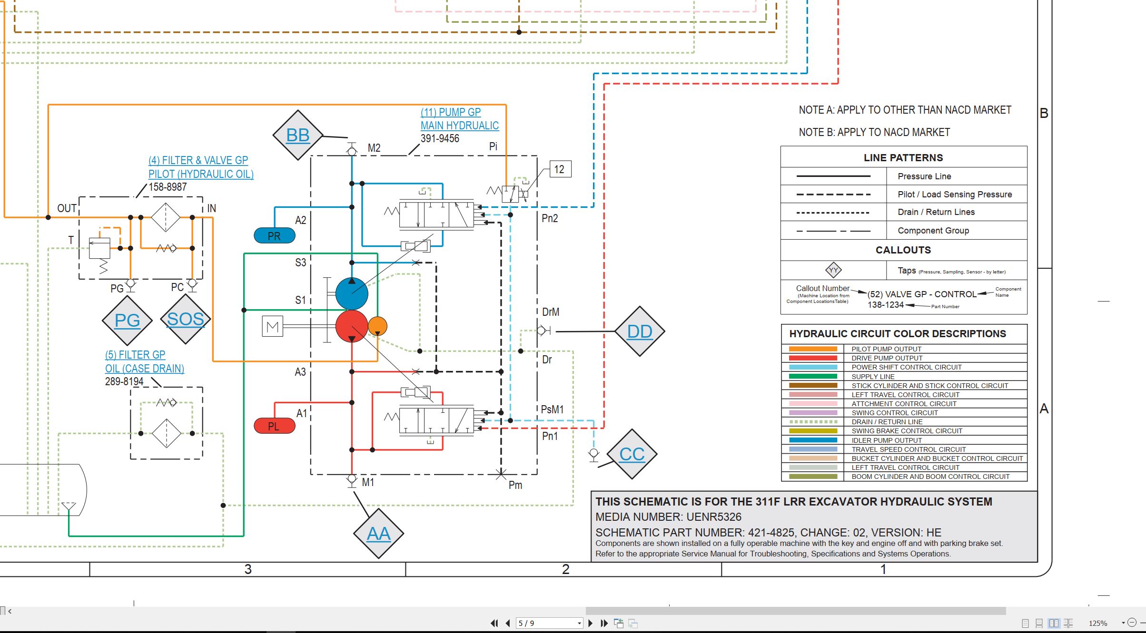Click the blue idler pump symbol
Screen dimensions: 1146x633
click(352, 293)
